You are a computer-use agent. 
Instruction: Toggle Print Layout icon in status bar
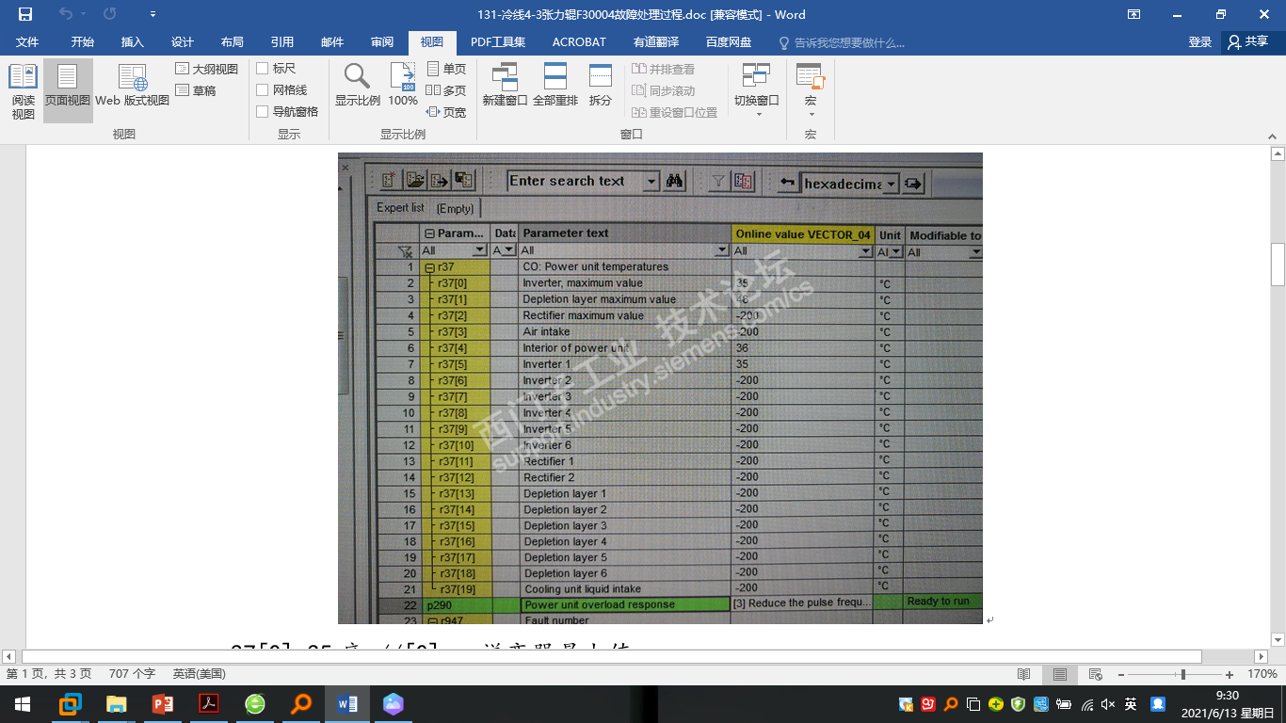click(x=1060, y=674)
